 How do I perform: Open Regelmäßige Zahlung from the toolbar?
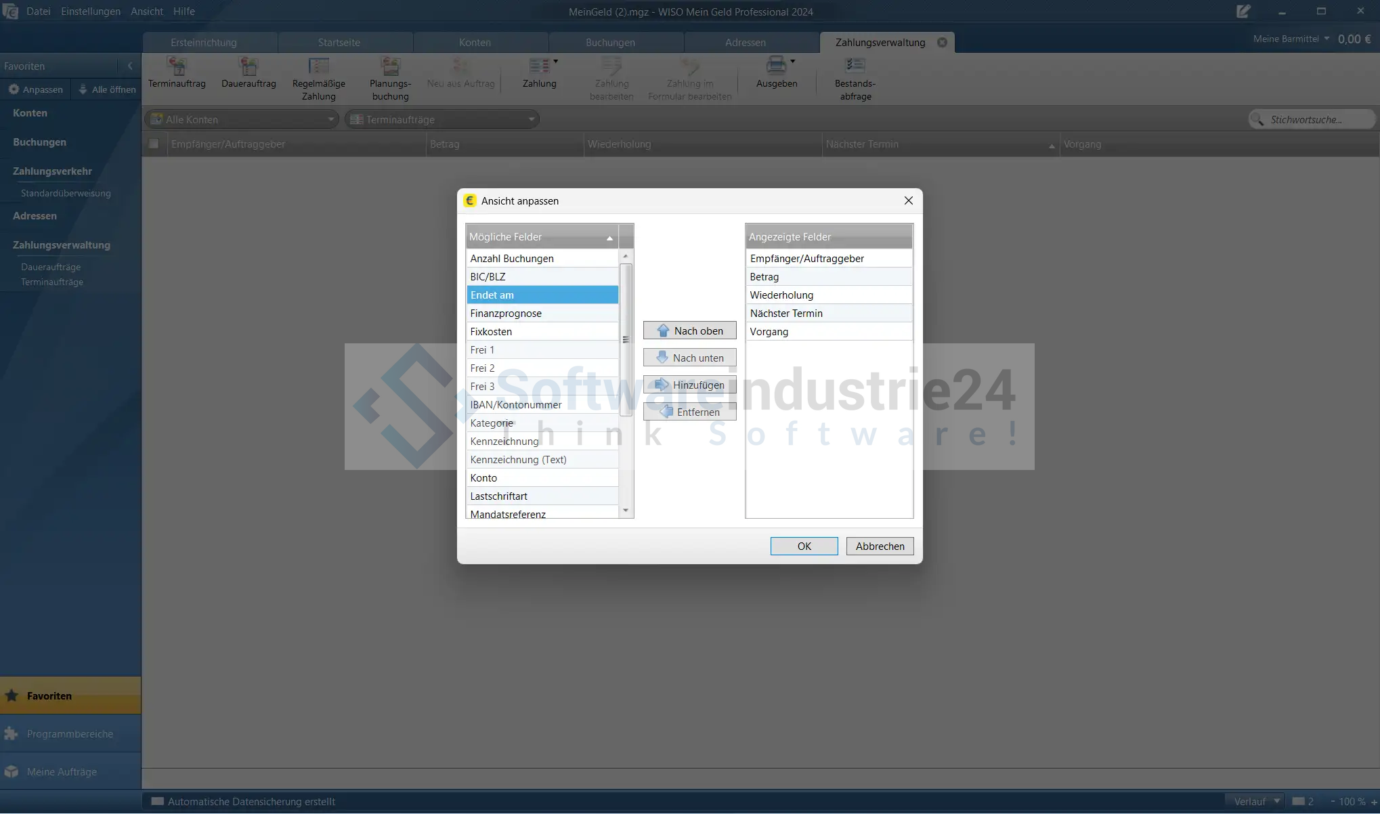point(318,66)
